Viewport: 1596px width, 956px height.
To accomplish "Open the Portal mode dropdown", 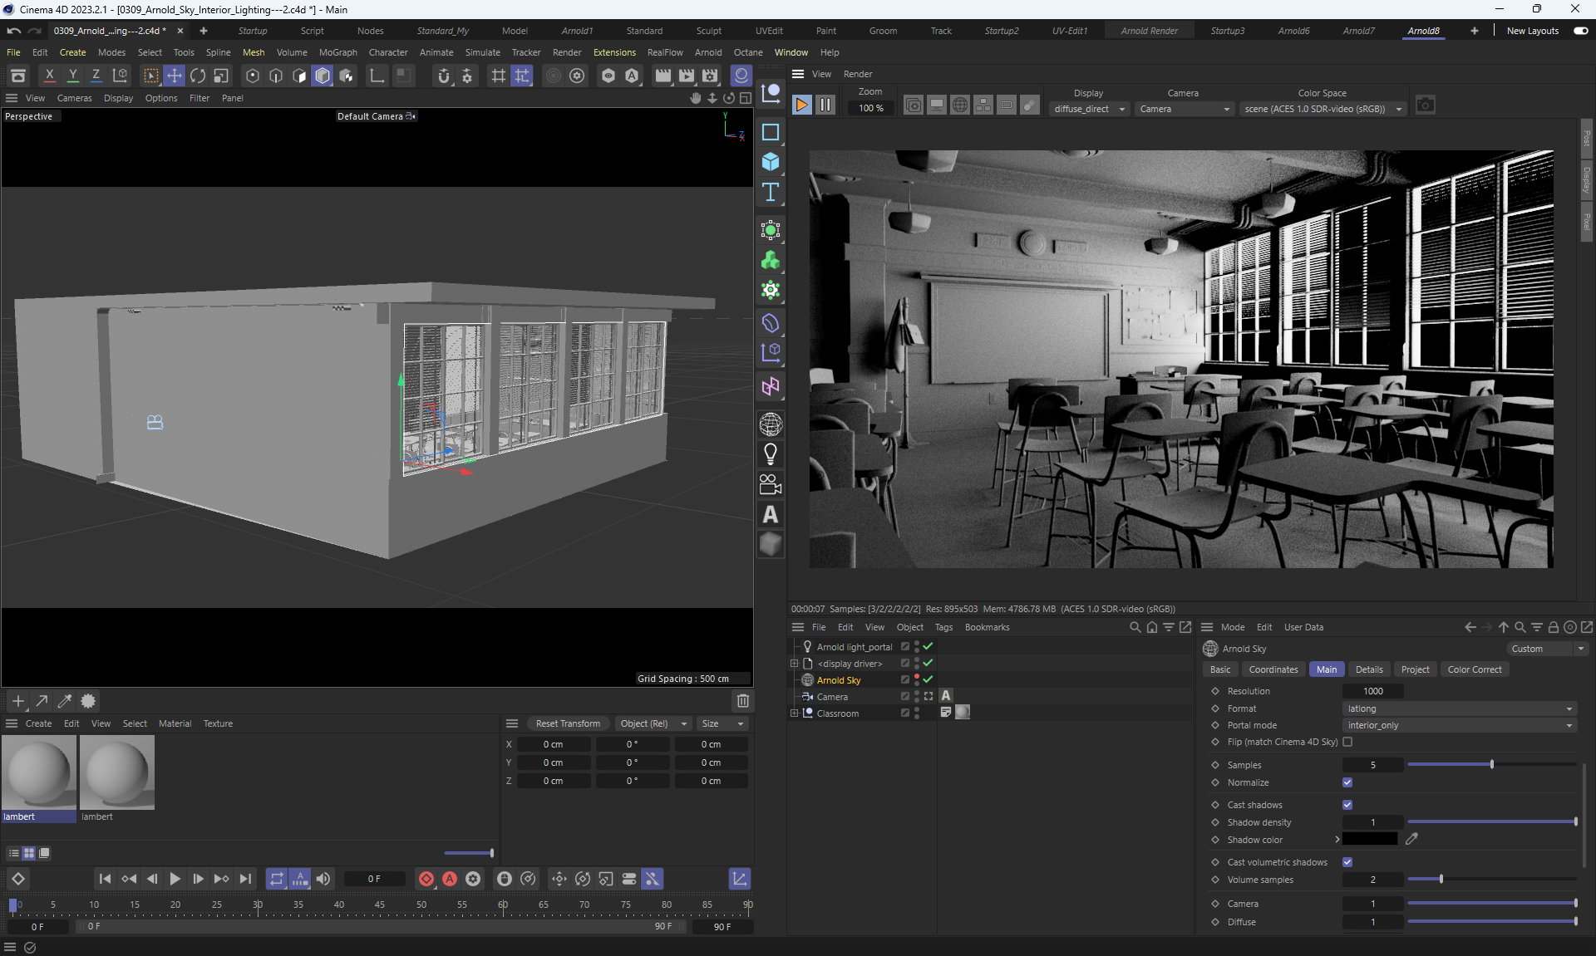I will pyautogui.click(x=1459, y=725).
